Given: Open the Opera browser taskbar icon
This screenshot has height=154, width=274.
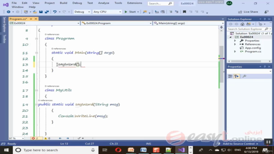Looking at the screenshot, I should (x=118, y=150).
